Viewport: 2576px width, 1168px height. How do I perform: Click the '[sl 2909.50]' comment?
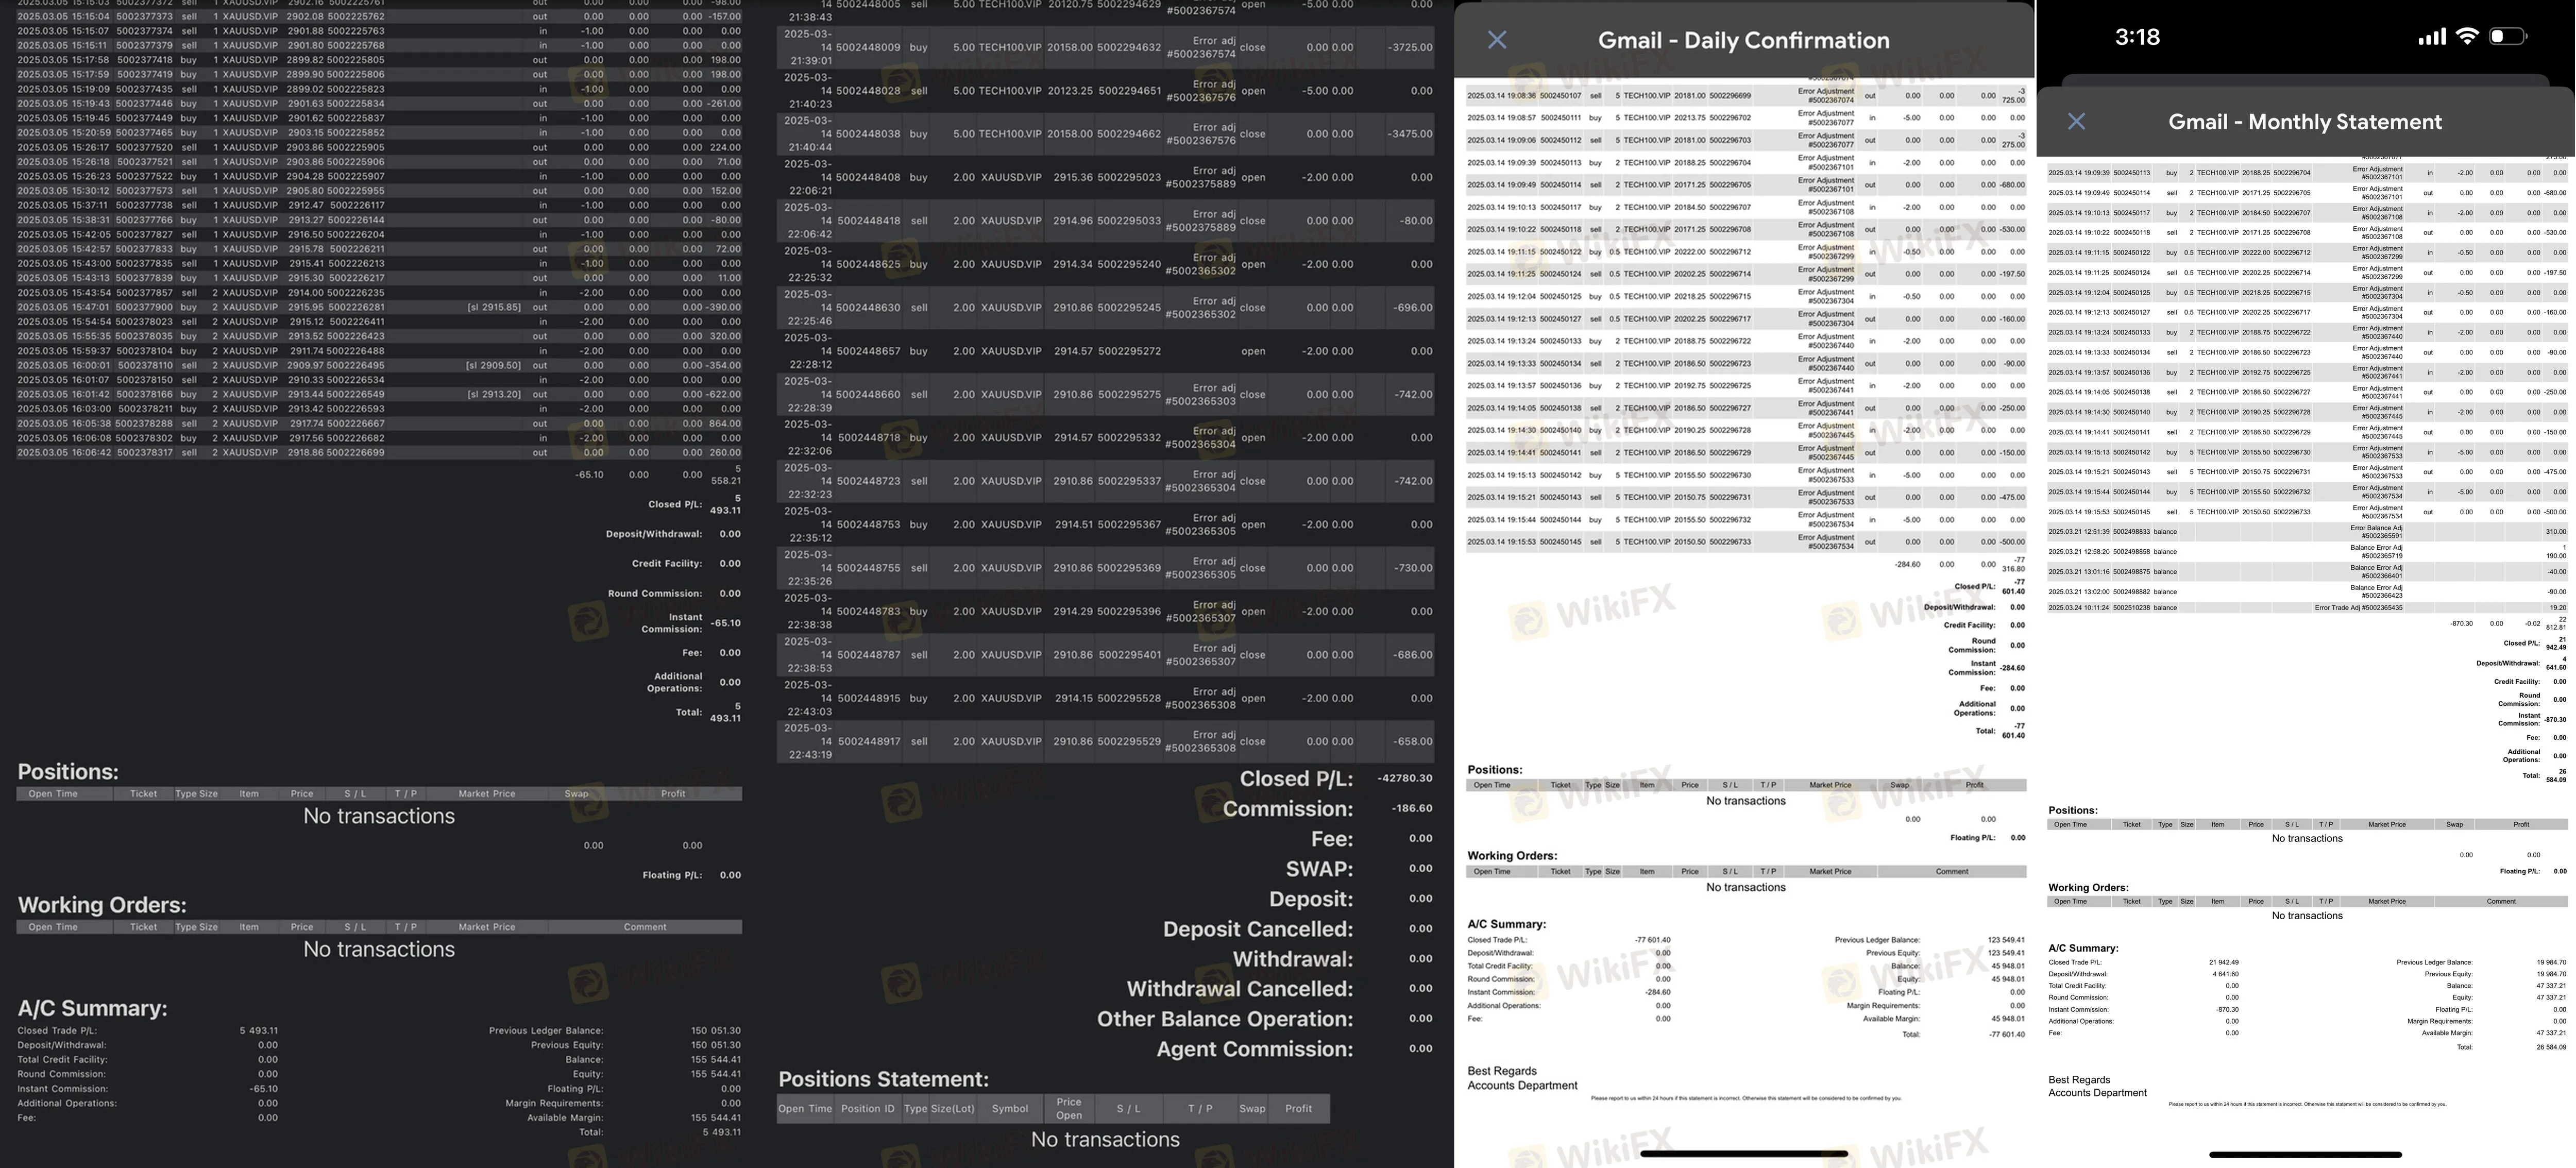[493, 365]
